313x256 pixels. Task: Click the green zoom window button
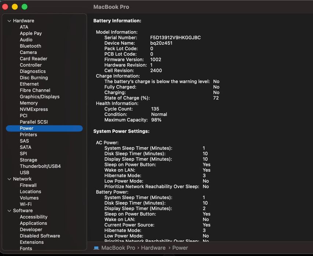click(25, 7)
